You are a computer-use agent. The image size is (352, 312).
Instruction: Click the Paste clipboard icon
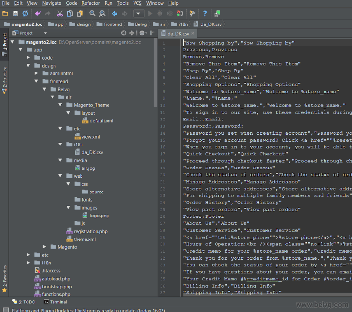coord(80,14)
